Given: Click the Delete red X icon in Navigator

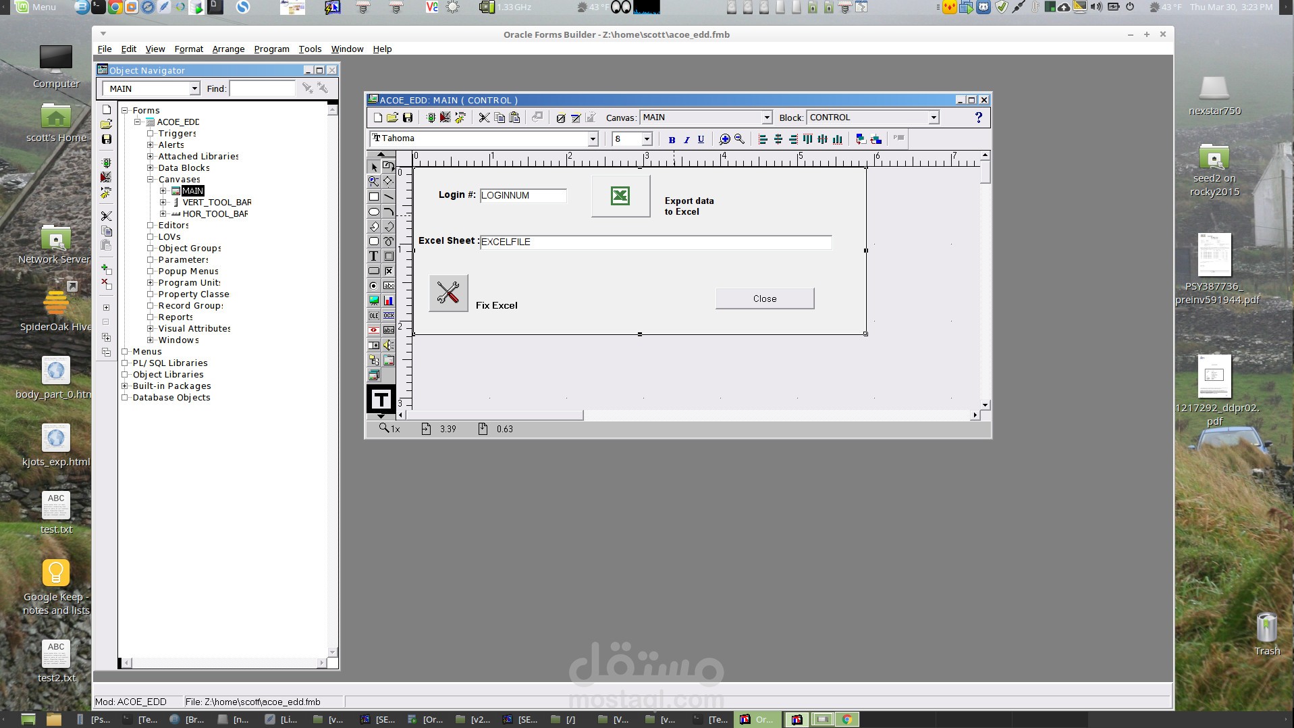Looking at the screenshot, I should (106, 284).
